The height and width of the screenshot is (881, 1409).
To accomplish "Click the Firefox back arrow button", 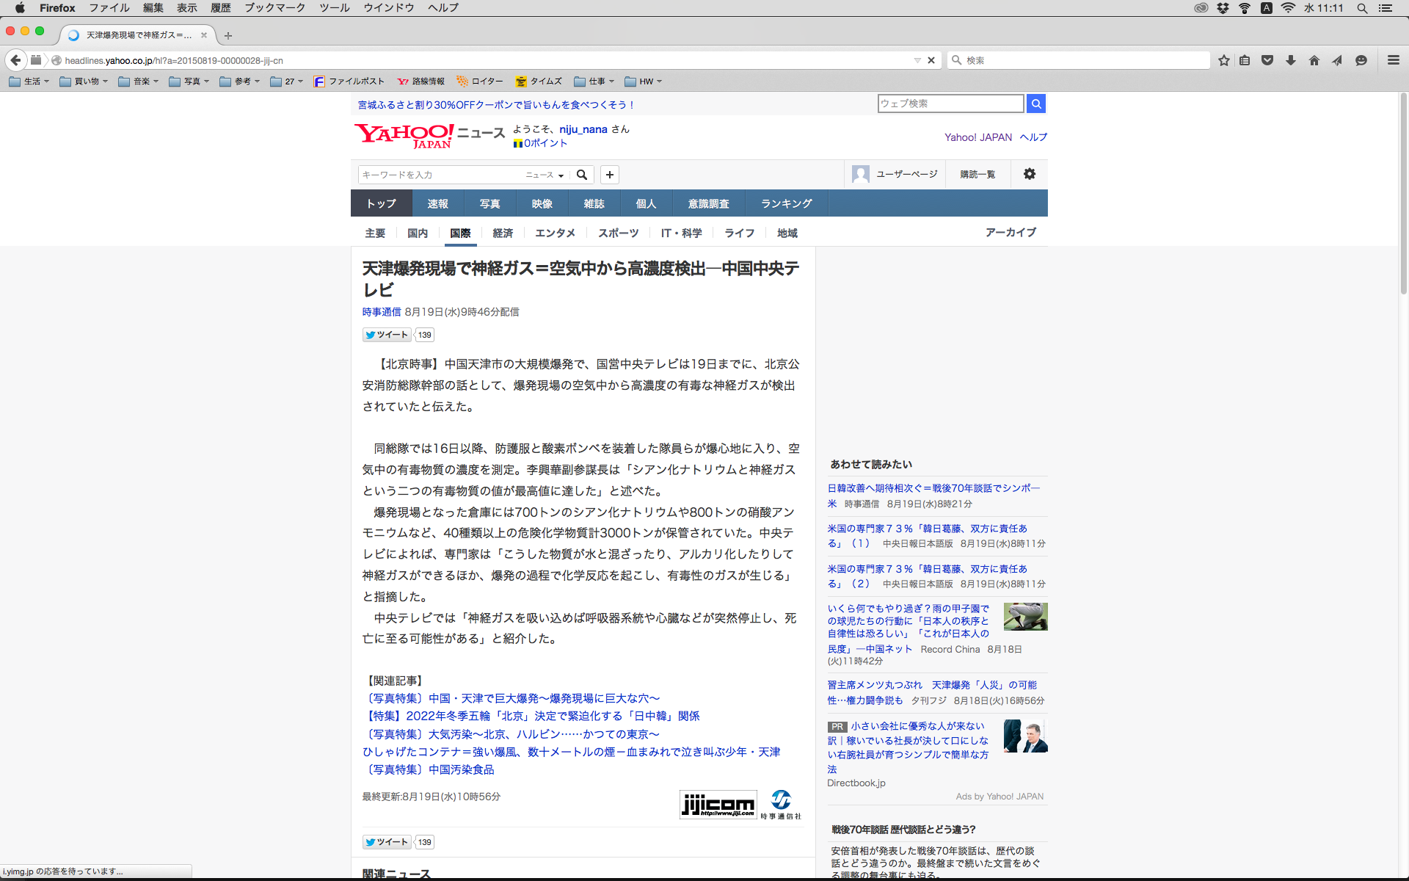I will [15, 60].
